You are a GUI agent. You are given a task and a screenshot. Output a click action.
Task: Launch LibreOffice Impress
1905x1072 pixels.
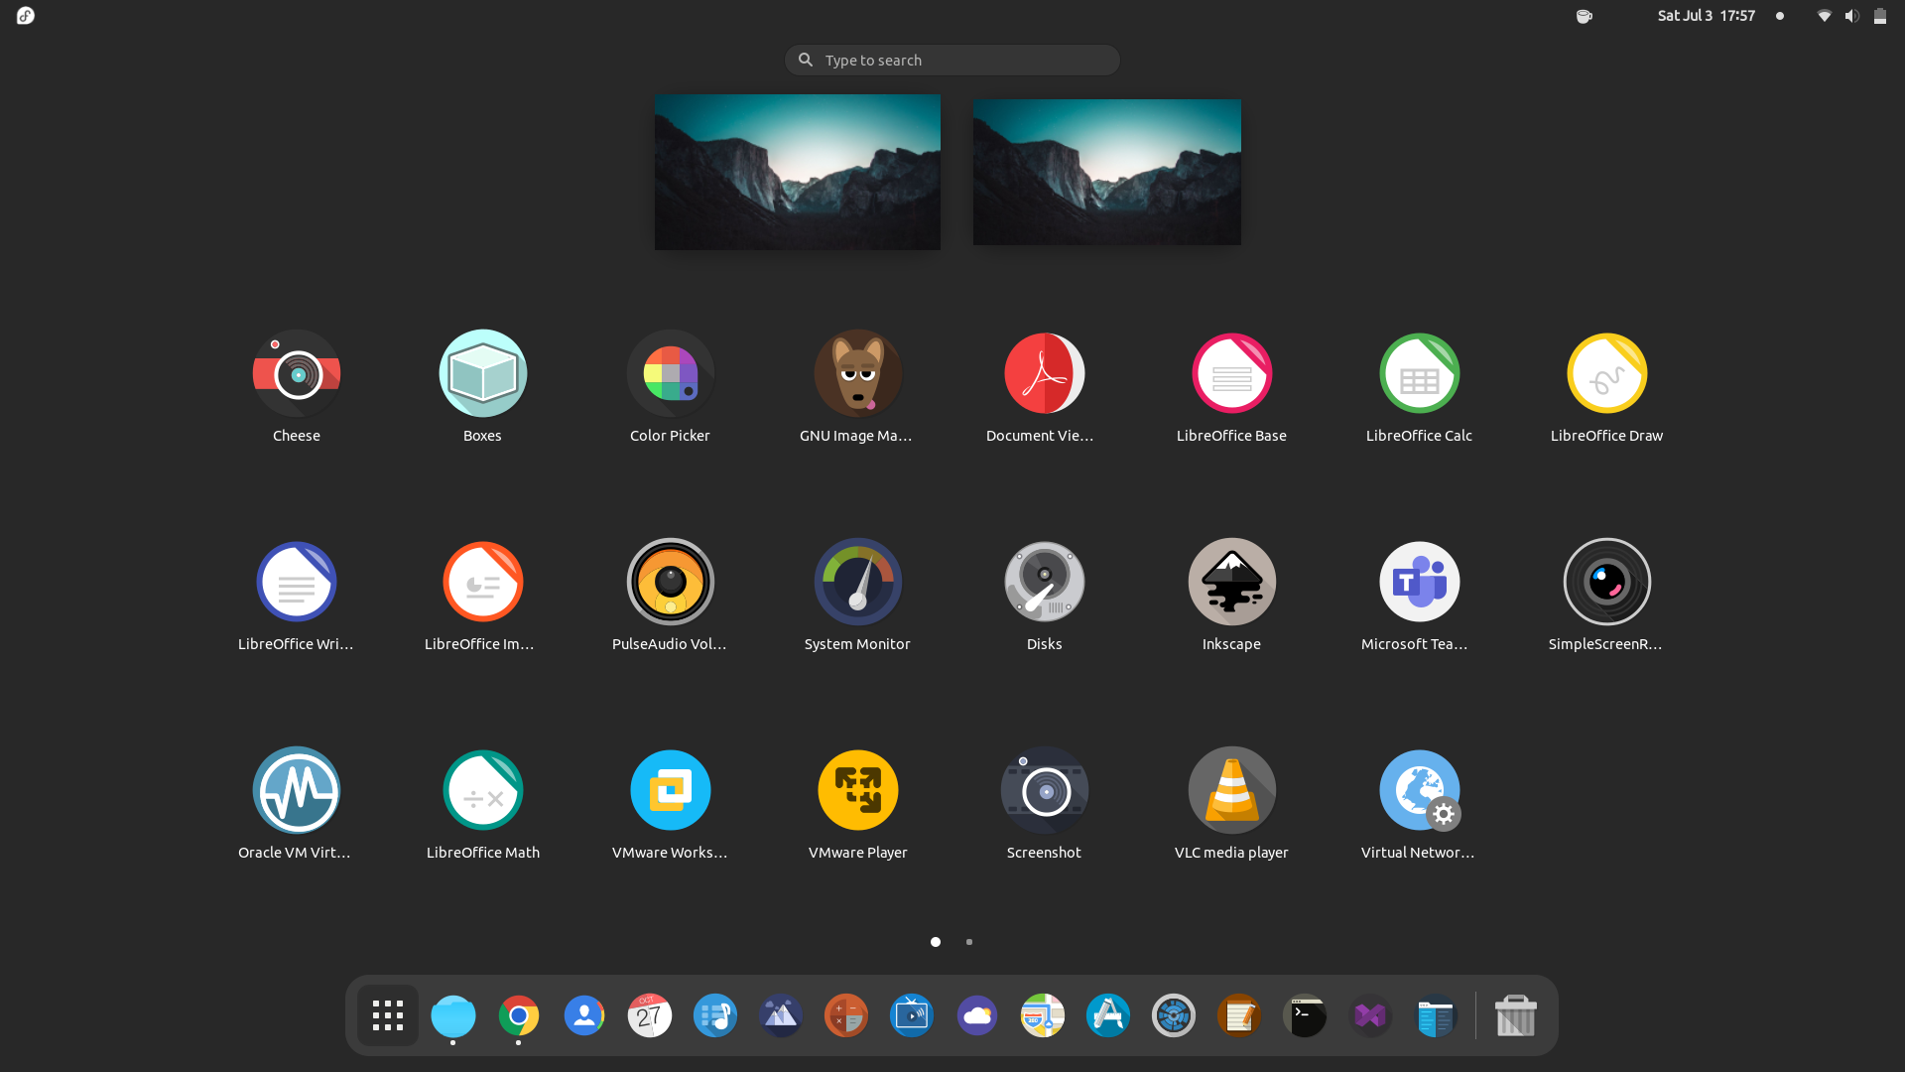tap(482, 583)
